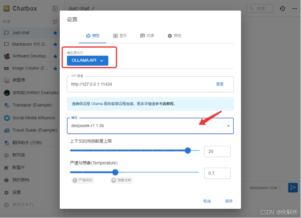Screen dimensions: 301x218
Task: Click the 翻译助手 (示例) icon
Action: point(7,143)
